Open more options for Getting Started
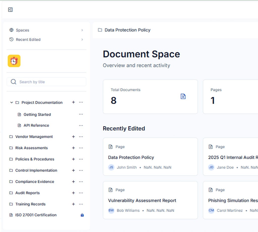The image size is (258, 232). (81, 114)
